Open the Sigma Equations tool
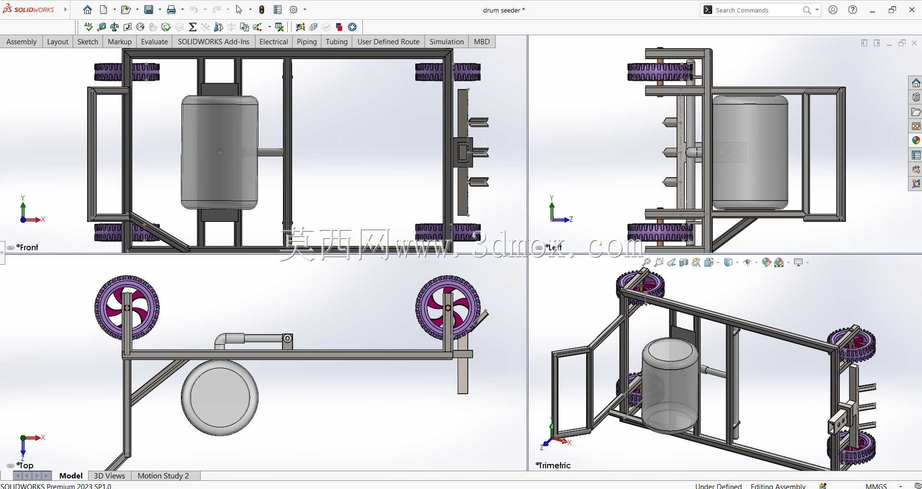Screen dimensions: 922x489 coord(192,27)
